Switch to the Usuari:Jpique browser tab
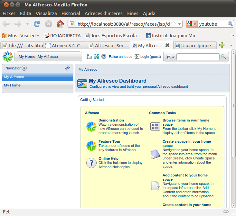The width and height of the screenshot is (236, 216). (196, 45)
